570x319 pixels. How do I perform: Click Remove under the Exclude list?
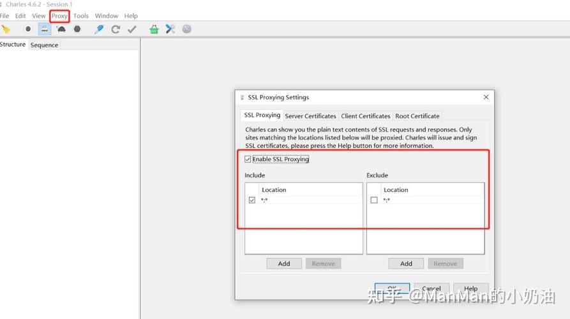[446, 263]
